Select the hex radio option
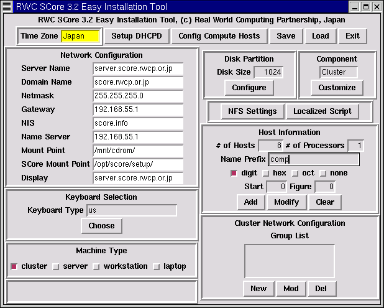384x308 pixels. tap(266, 174)
